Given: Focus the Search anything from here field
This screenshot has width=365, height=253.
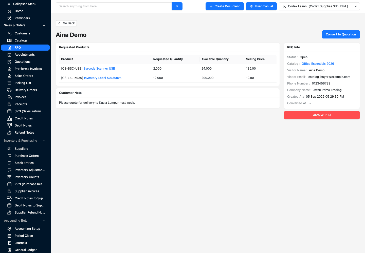Looking at the screenshot, I should pos(114,6).
